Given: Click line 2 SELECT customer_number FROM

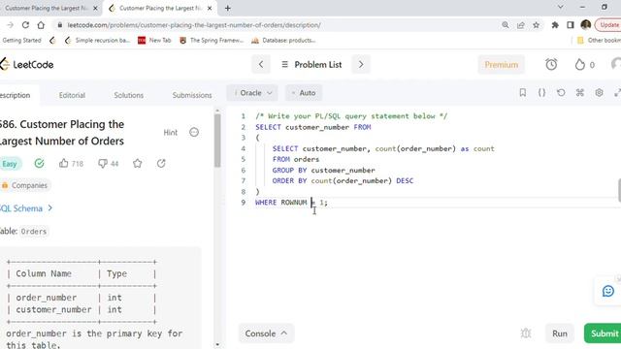Looking at the screenshot, I should [x=312, y=127].
